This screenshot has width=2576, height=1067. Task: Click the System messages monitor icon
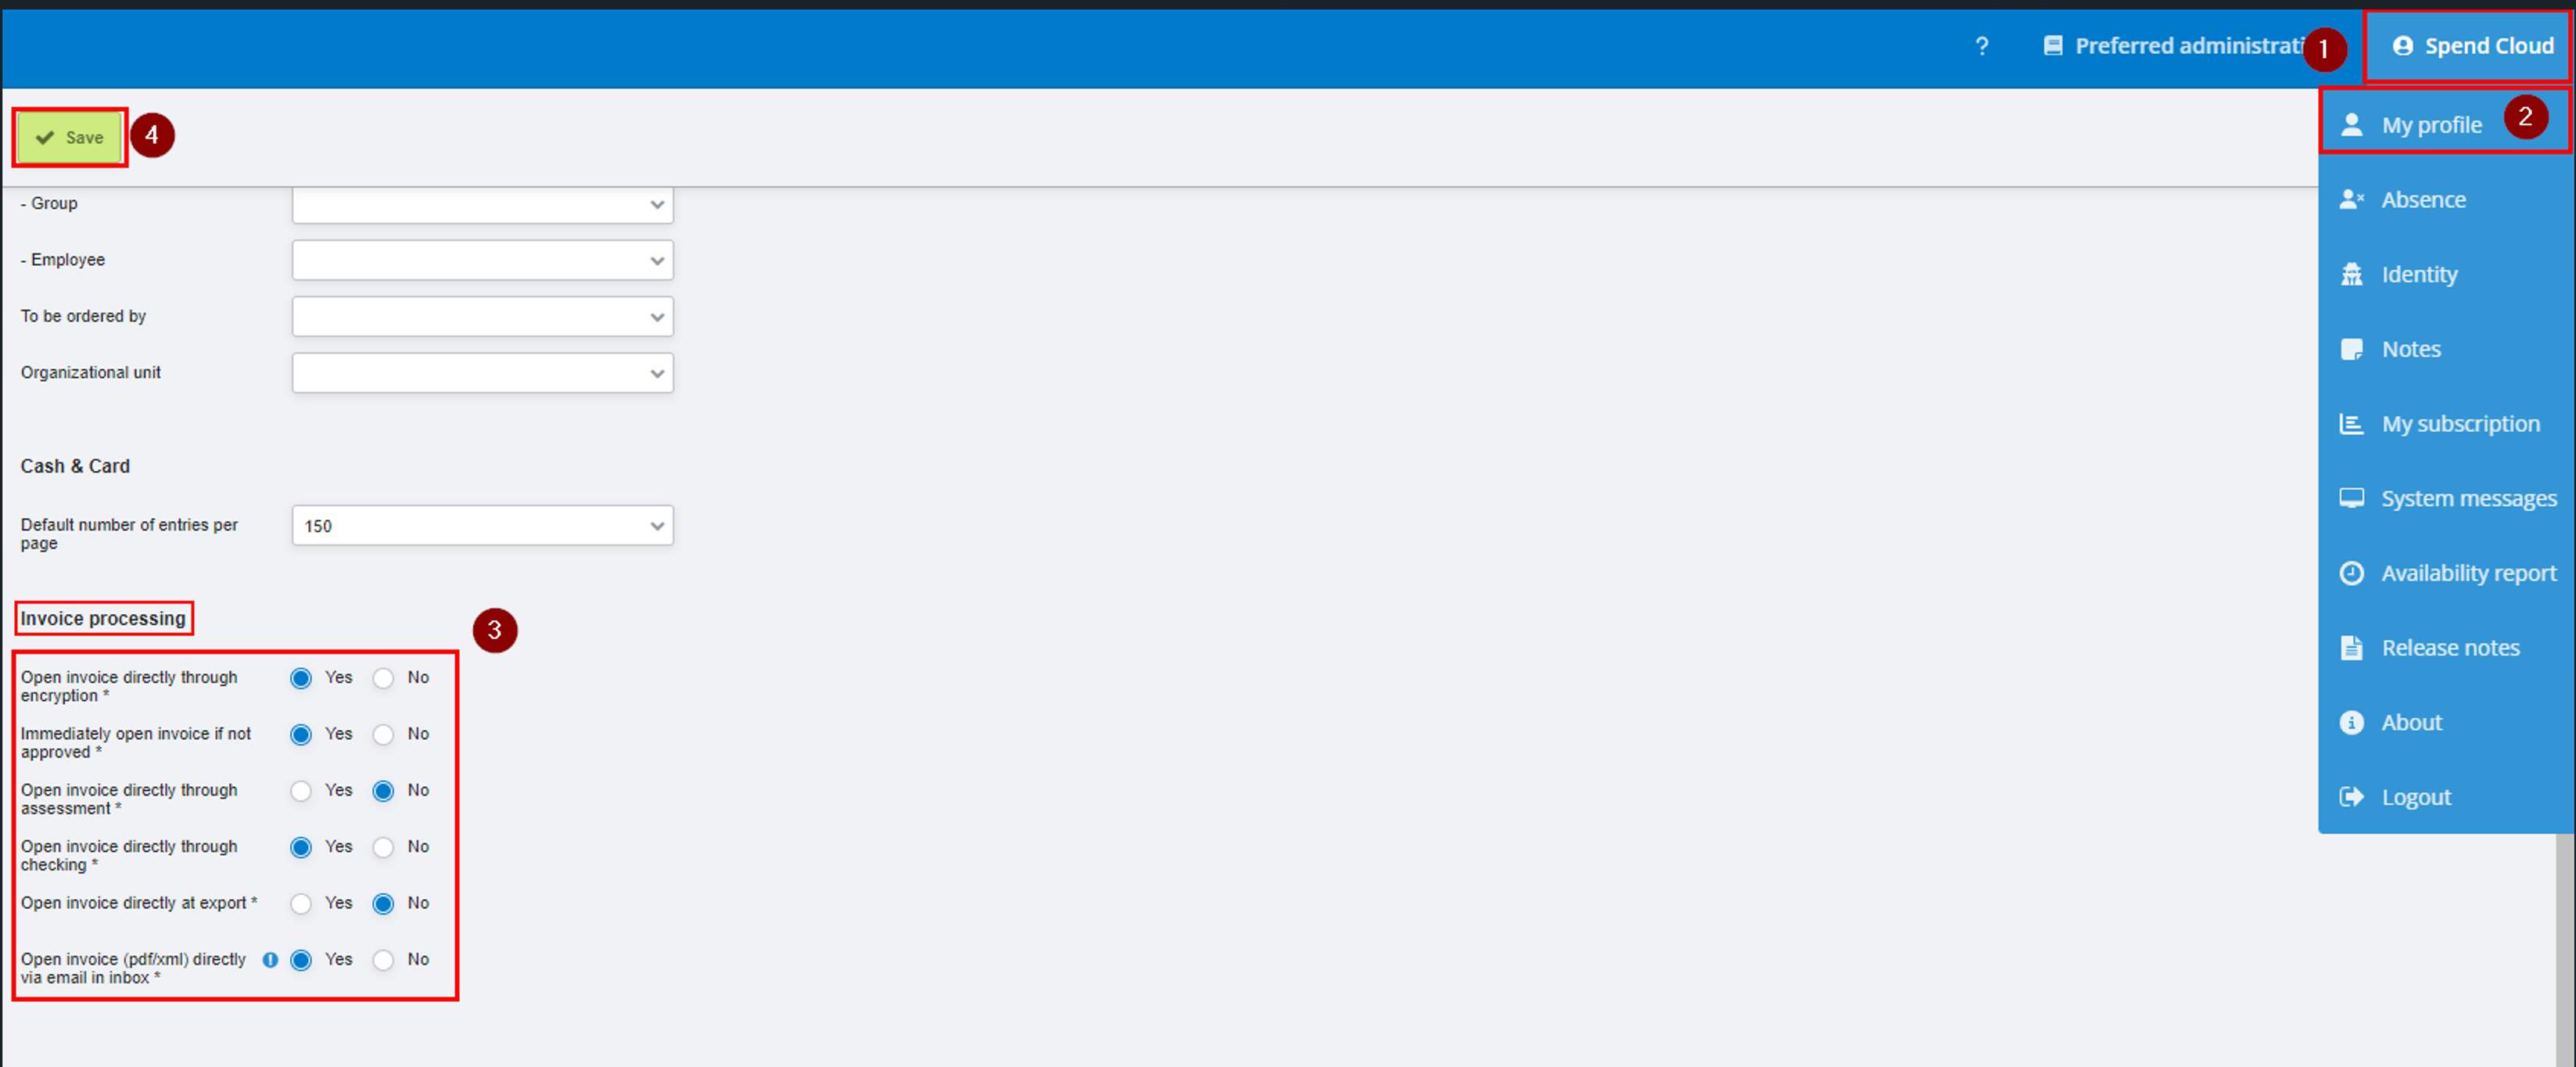[2351, 498]
